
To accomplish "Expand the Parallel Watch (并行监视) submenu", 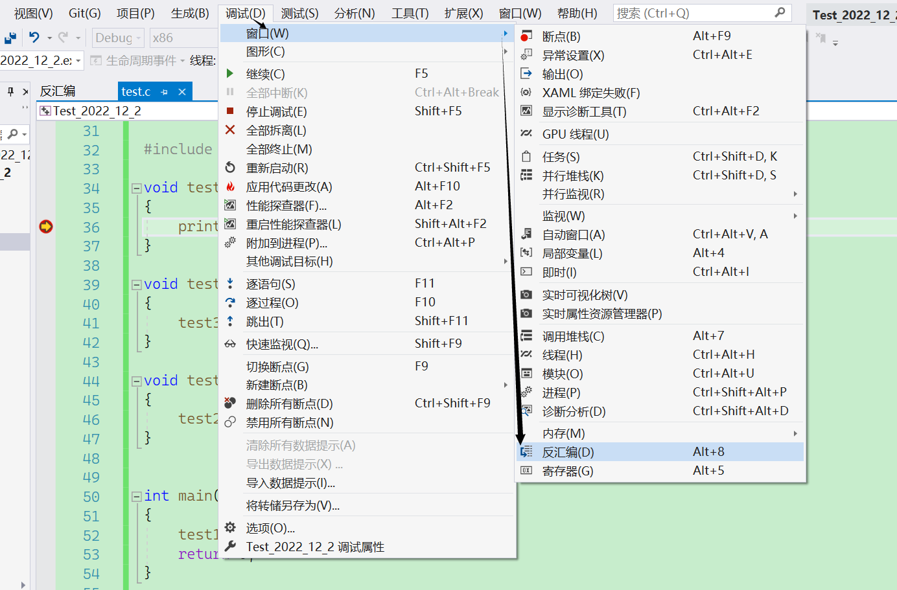I will point(660,194).
